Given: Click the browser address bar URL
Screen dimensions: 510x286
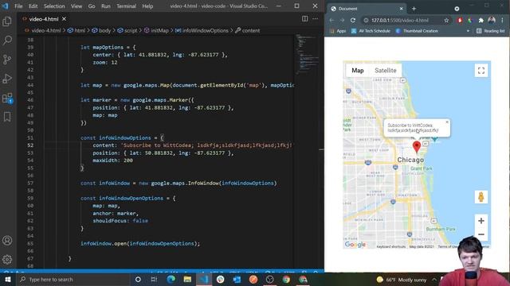Looking at the screenshot, I should pos(400,20).
